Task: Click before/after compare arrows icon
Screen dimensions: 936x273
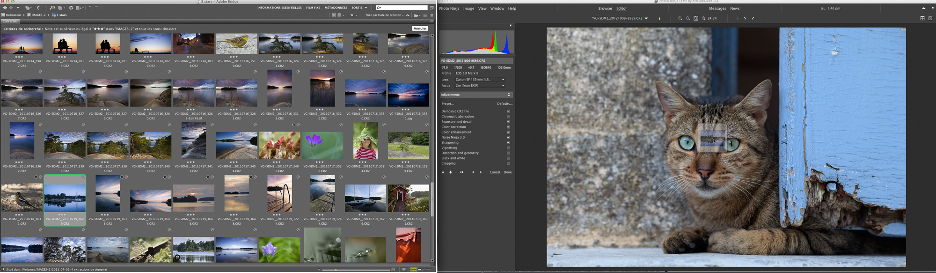Action: click(x=462, y=172)
